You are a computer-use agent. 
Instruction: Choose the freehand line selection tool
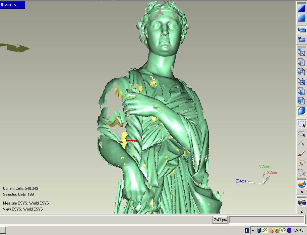point(301,143)
